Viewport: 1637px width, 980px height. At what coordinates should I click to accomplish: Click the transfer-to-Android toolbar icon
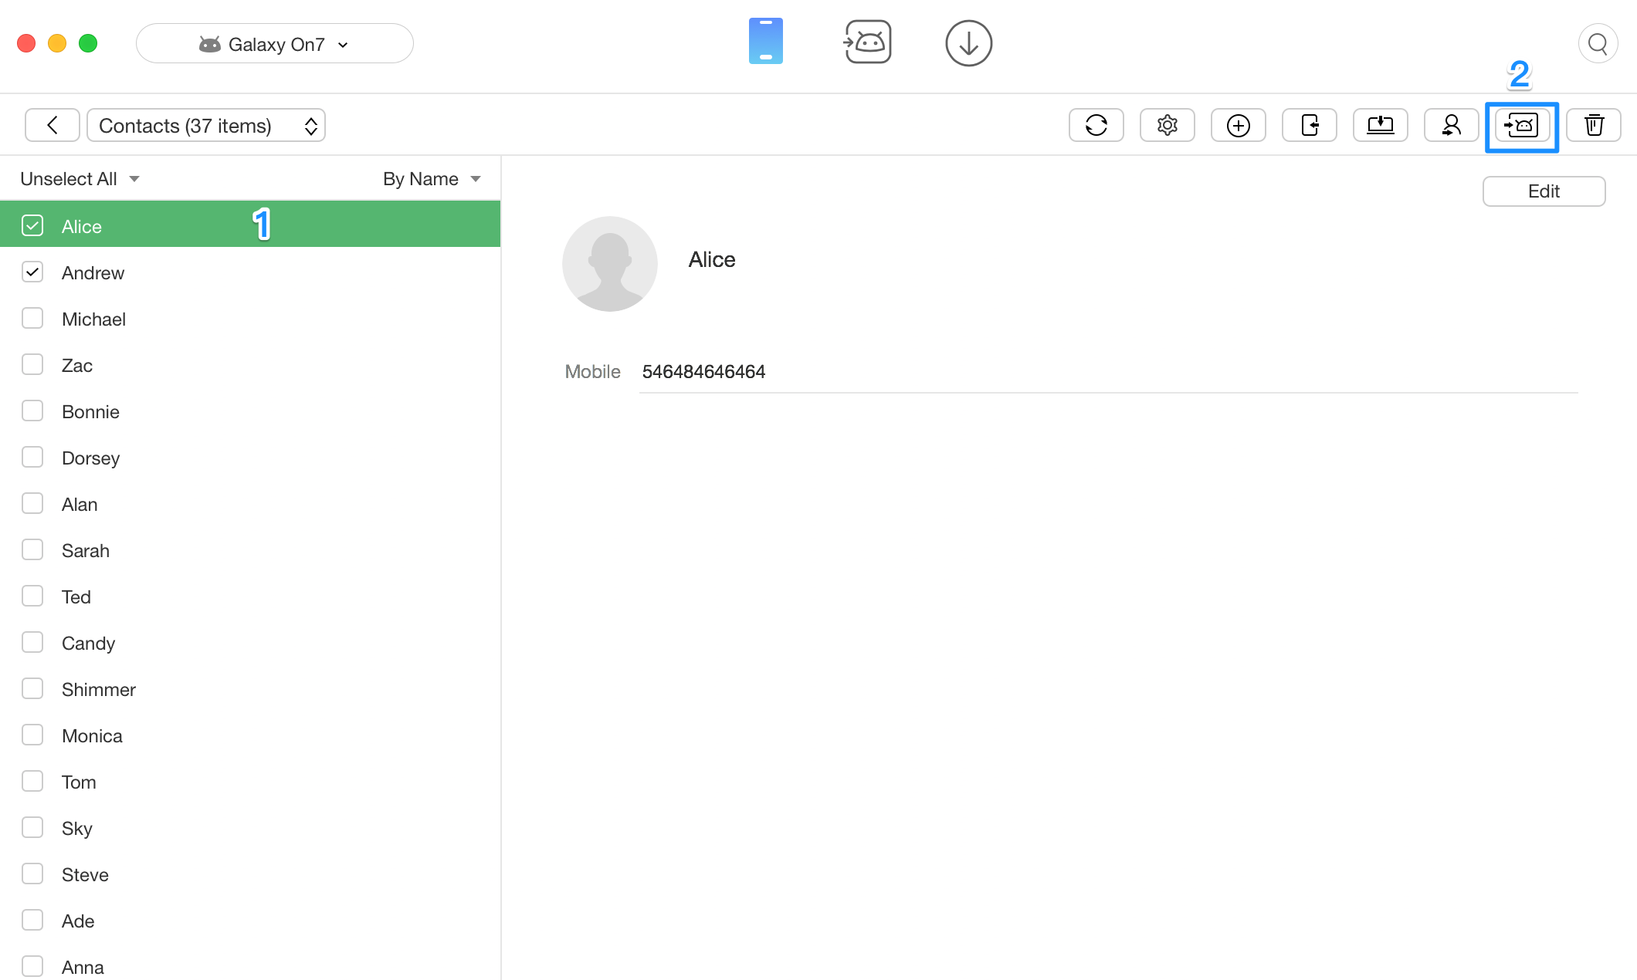coord(1522,125)
